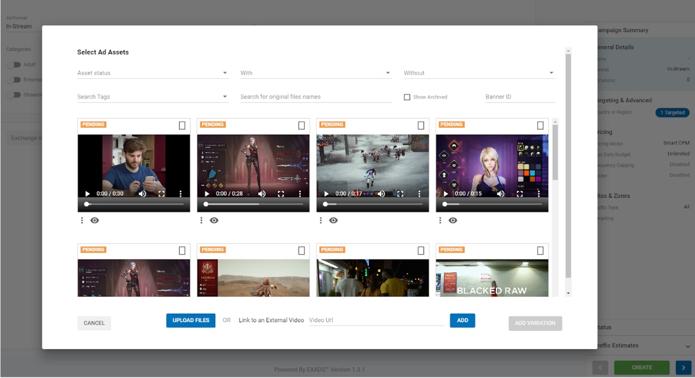Tick the checkbox on the 0:15 video card
This screenshot has height=378, width=695.
(540, 125)
